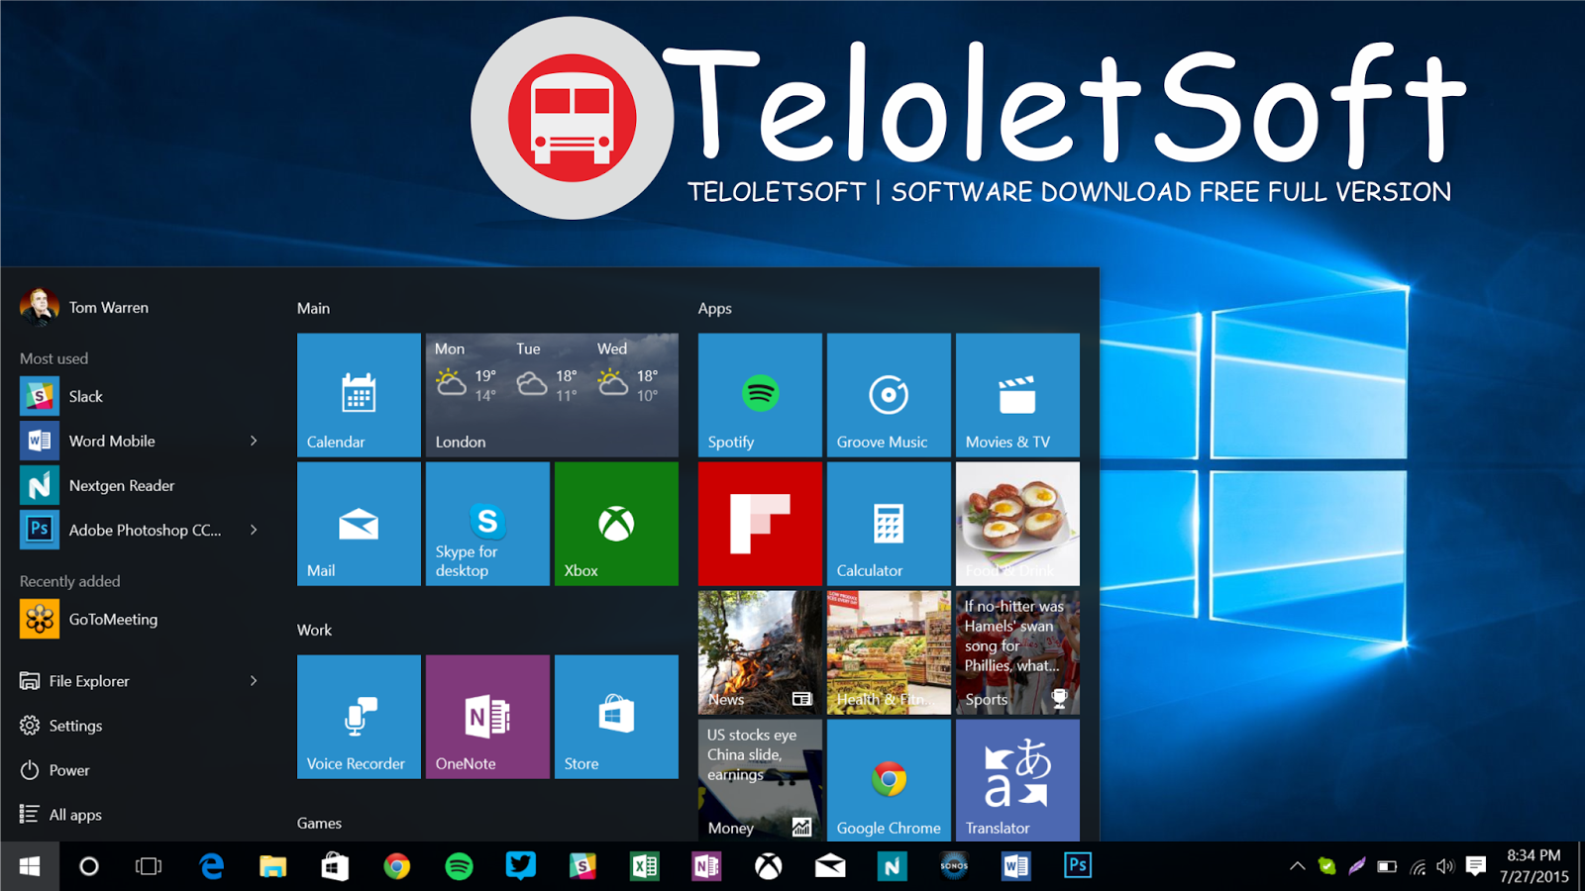
Task: Click the battery tray icon
Action: click(1387, 866)
